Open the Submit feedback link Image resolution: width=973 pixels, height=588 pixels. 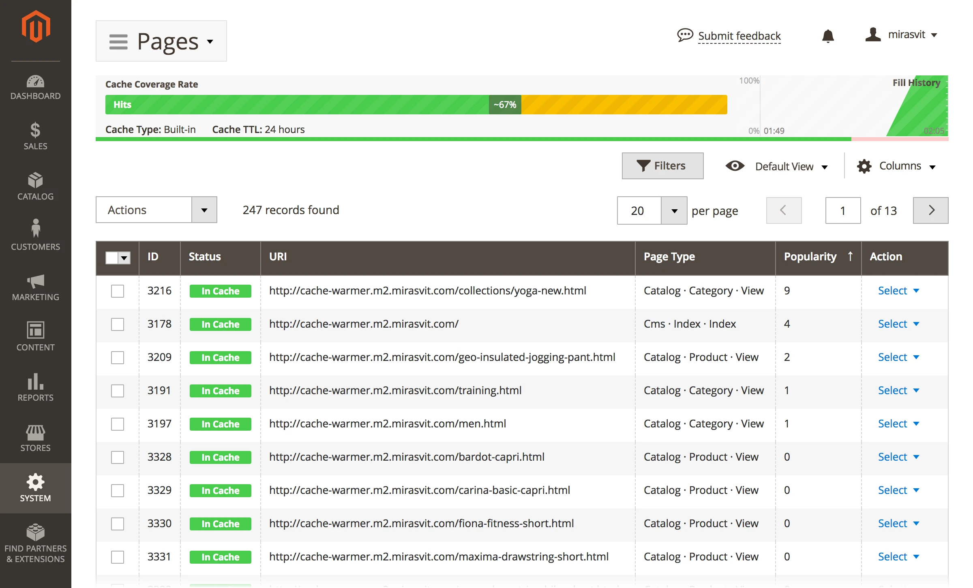pos(739,36)
